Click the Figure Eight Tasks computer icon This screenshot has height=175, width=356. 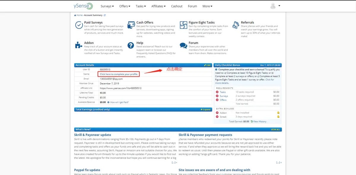(184, 25)
